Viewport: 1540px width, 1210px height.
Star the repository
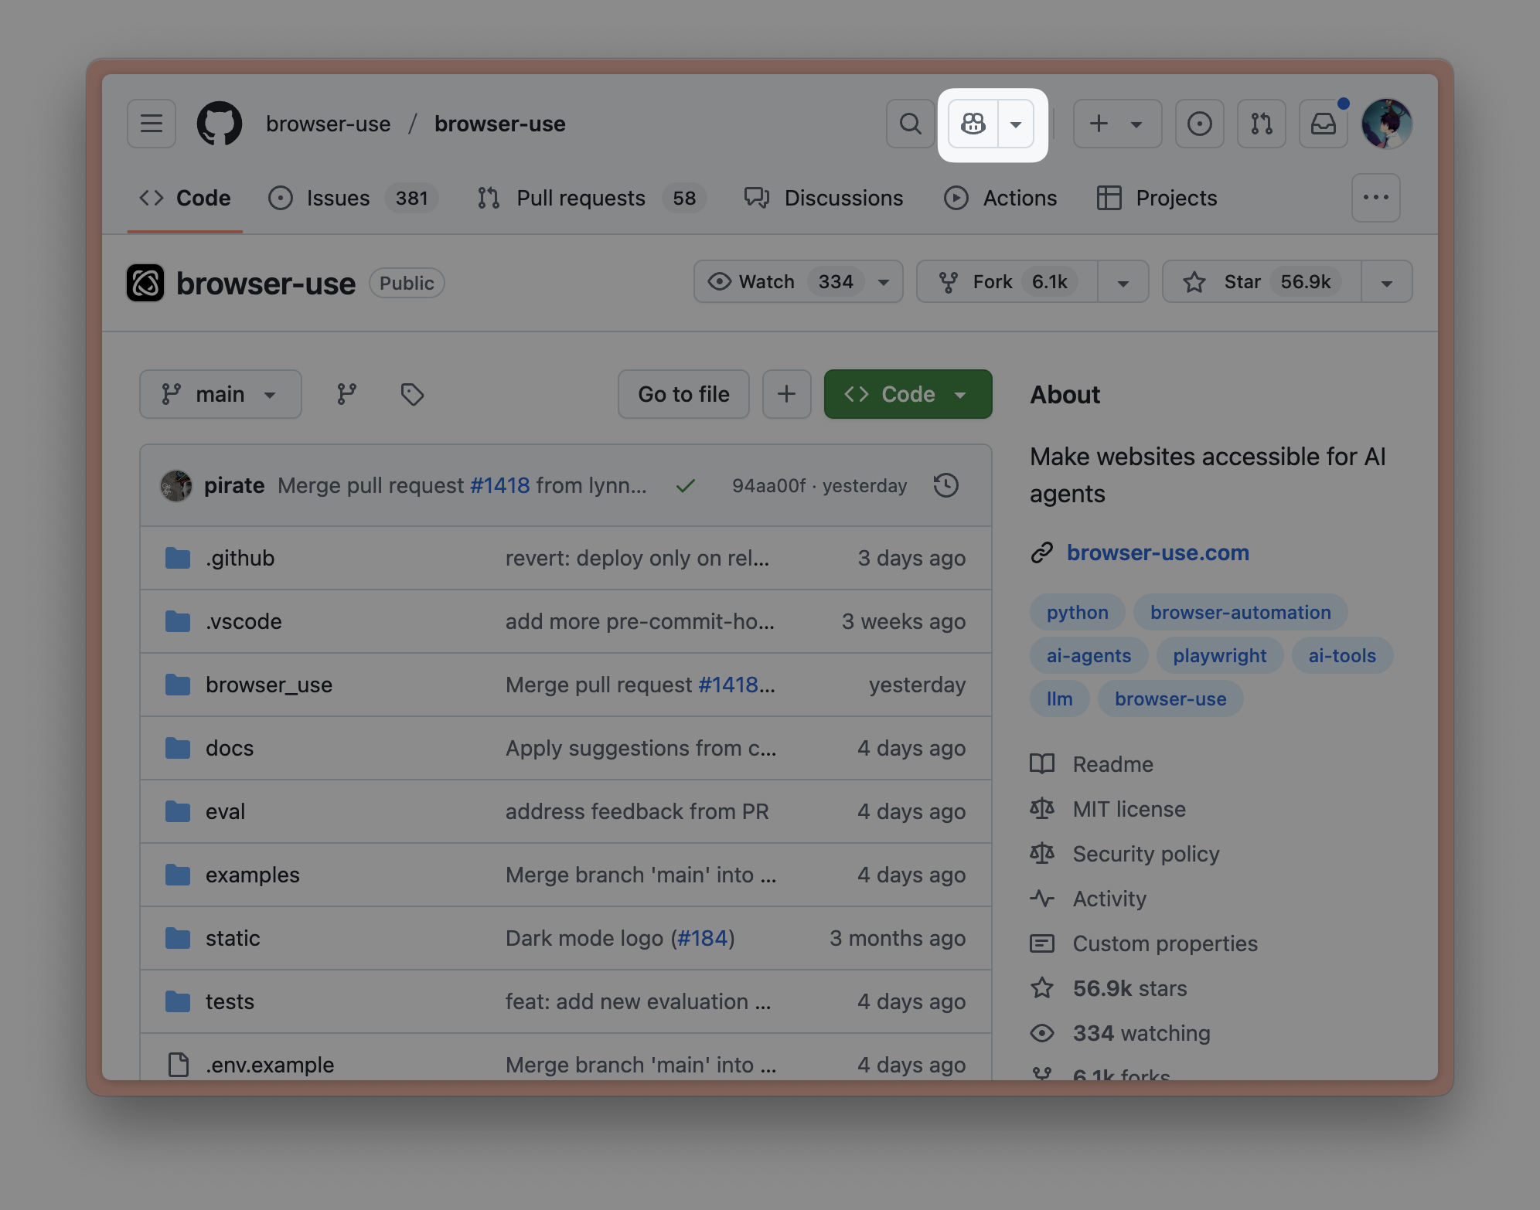click(x=1262, y=281)
